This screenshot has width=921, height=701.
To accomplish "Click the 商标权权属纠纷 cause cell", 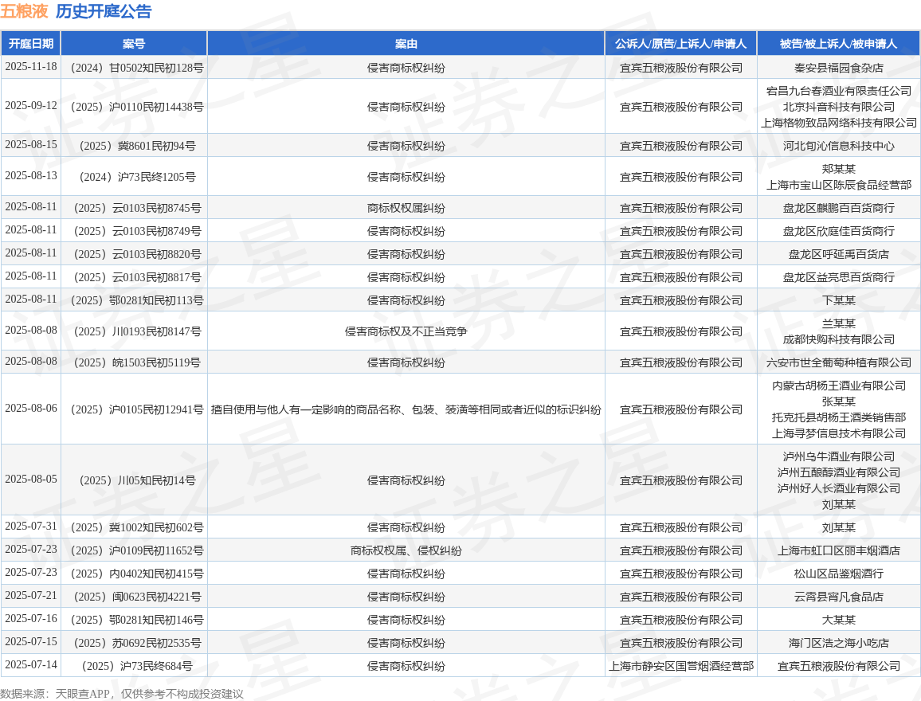I will (406, 208).
